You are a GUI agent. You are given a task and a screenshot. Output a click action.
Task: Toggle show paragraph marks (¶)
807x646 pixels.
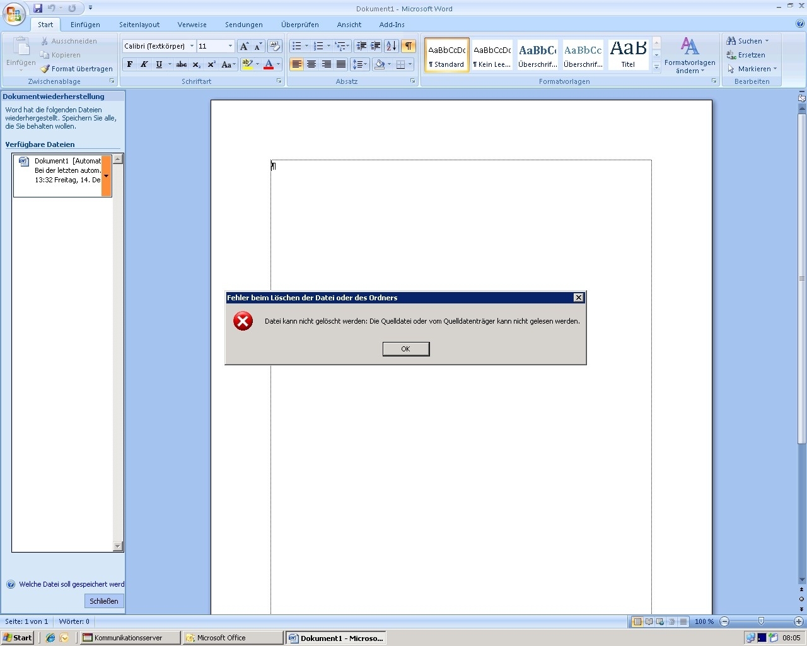[409, 46]
